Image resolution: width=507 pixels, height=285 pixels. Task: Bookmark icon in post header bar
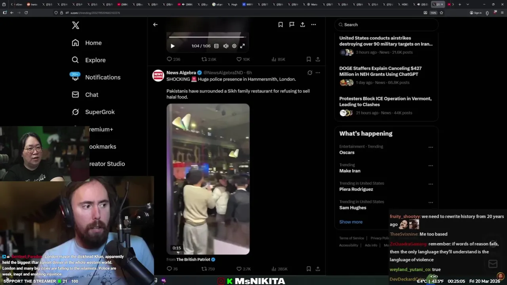click(x=280, y=25)
